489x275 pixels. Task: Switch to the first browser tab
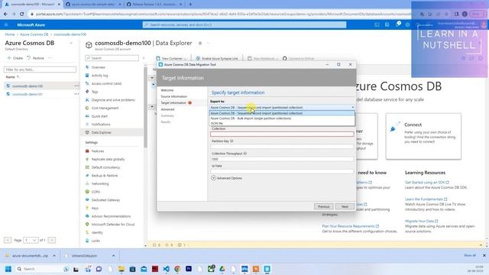pos(32,5)
